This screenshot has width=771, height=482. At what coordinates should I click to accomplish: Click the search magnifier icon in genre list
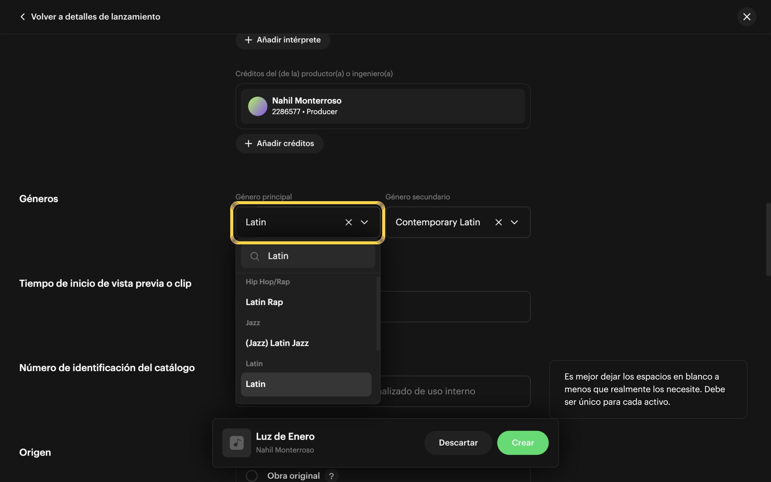tap(255, 256)
